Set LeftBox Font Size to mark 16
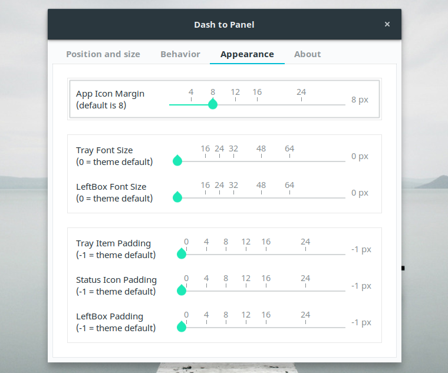The image size is (448, 373). 205,197
